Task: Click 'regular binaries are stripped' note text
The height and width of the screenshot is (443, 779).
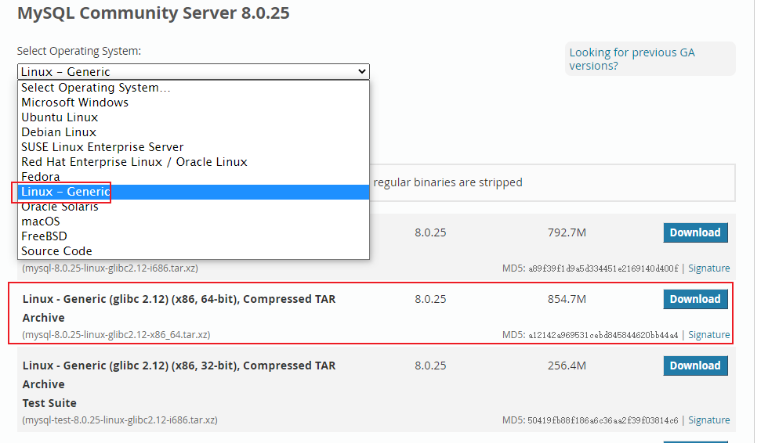Action: (447, 182)
